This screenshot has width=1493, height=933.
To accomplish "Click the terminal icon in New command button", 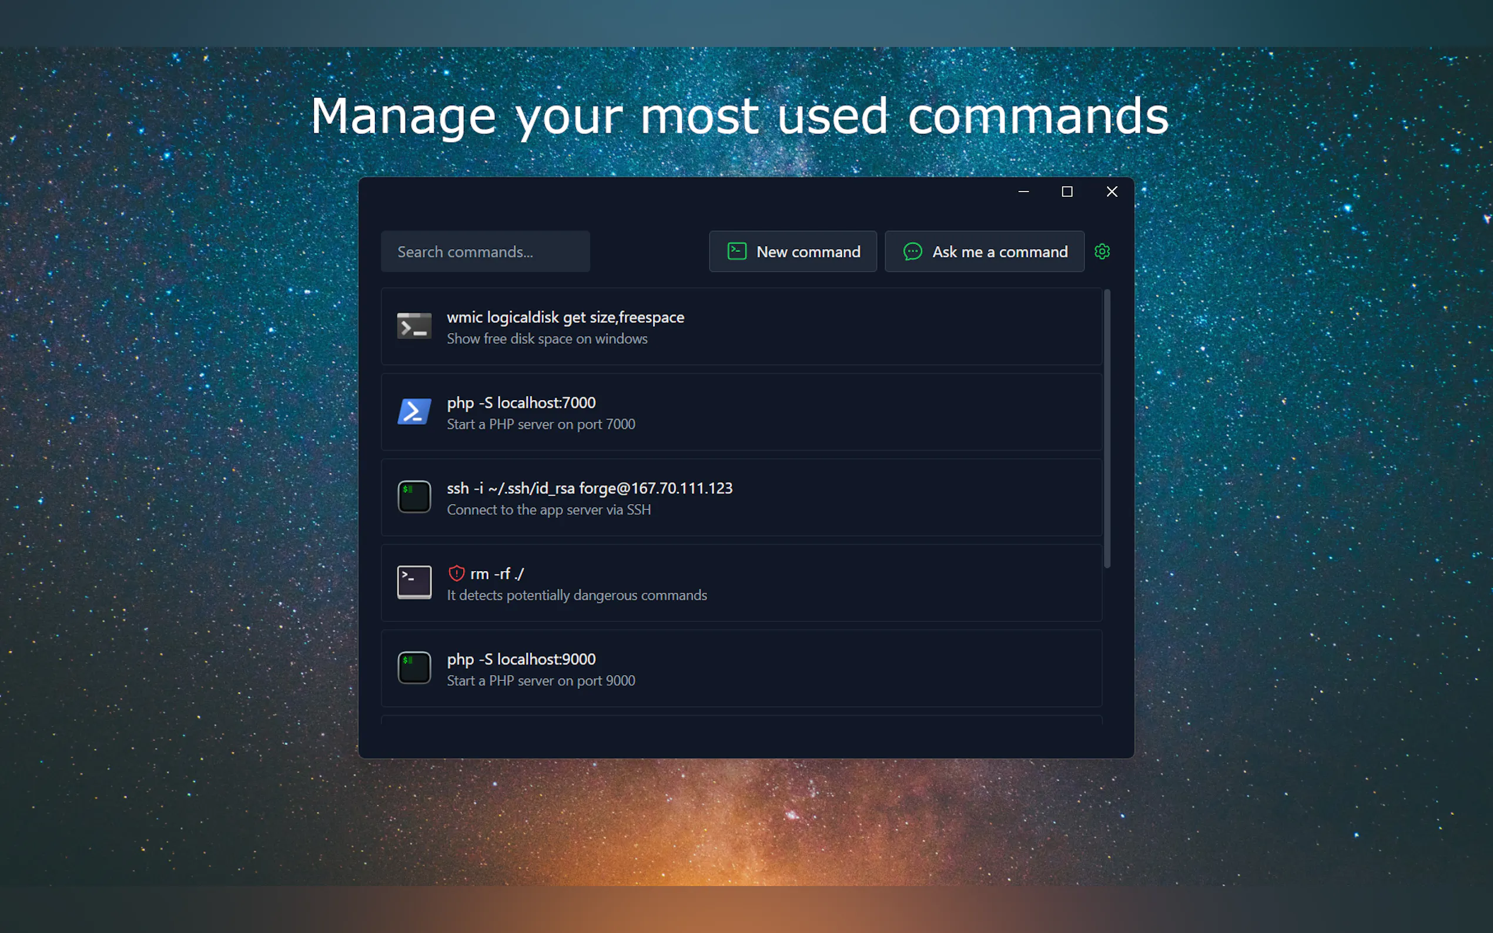I will coord(737,251).
